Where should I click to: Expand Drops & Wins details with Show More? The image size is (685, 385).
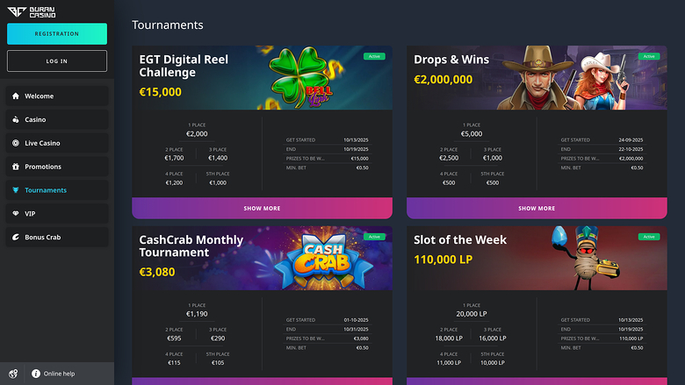coord(537,209)
